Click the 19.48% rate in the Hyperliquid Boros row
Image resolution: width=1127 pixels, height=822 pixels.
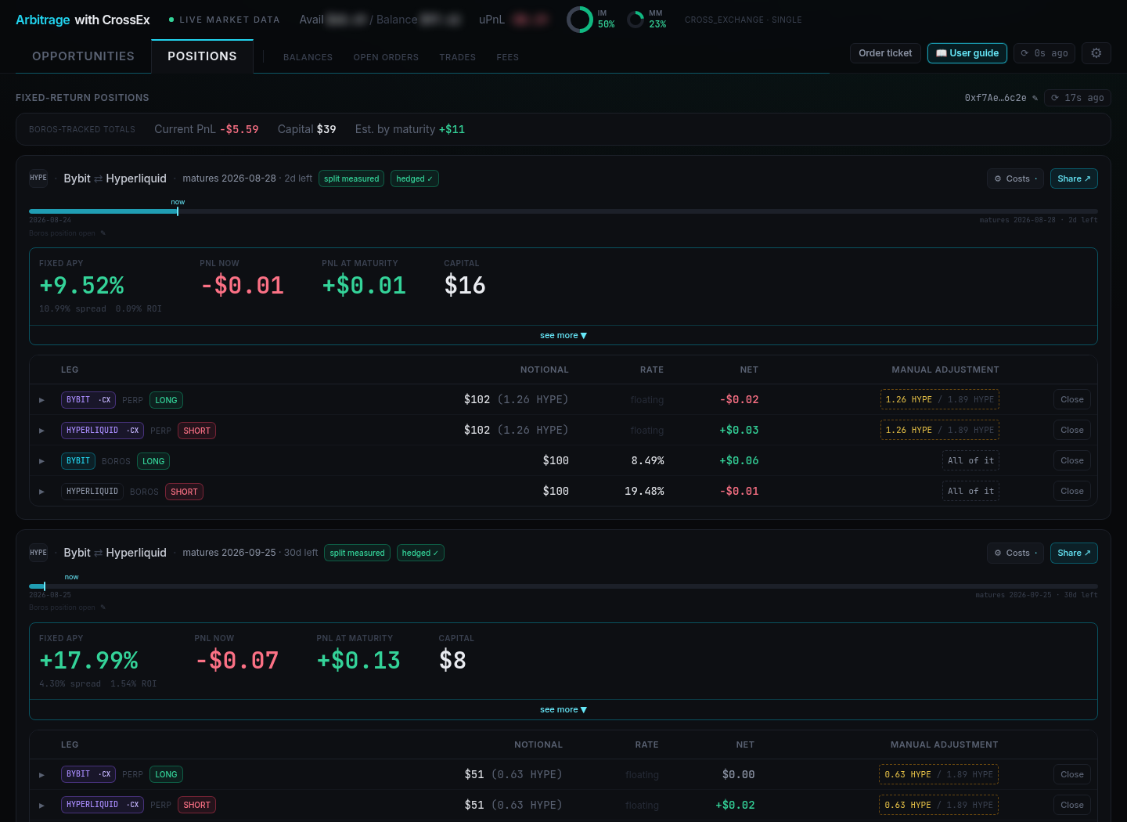(x=644, y=491)
